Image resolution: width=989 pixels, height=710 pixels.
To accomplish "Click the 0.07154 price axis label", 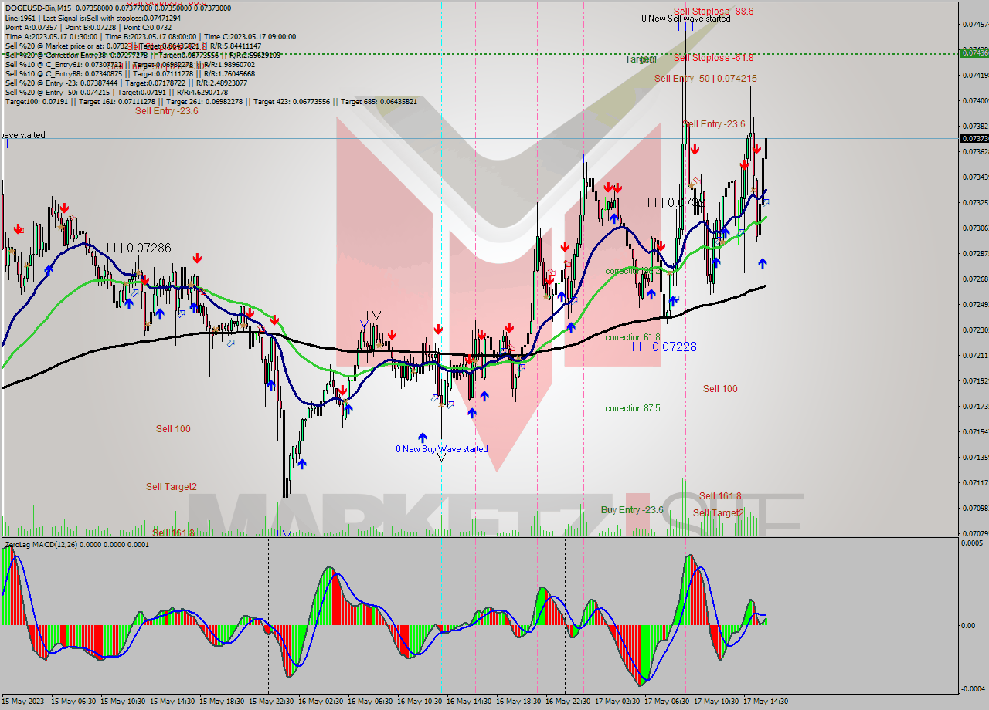I will point(975,431).
